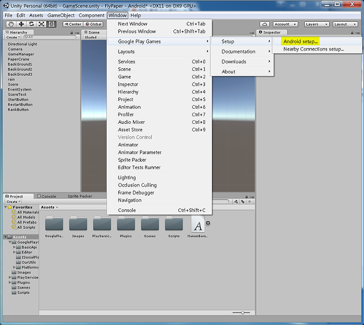Open the Shaded draw mode dropdown
Viewport: 364px width, 325px height.
point(90,37)
